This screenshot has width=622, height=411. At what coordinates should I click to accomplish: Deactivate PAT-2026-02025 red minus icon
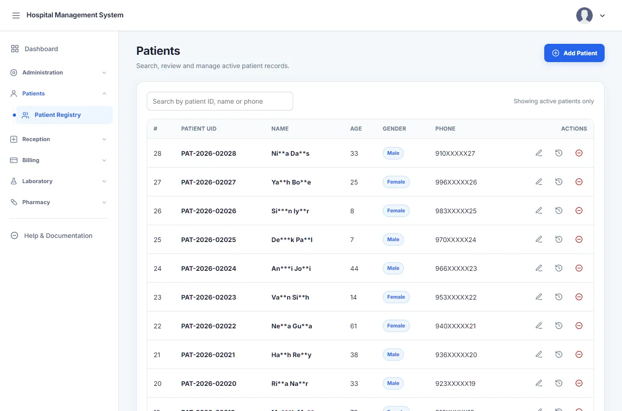coord(579,239)
